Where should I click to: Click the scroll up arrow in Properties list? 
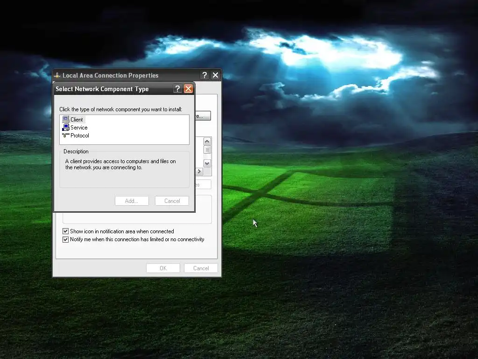[207, 141]
